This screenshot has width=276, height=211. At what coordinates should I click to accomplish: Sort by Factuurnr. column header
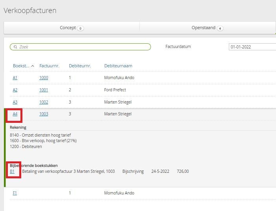coord(49,66)
